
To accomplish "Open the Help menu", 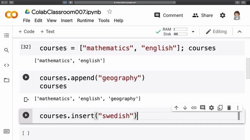I will pyautogui.click(x=118, y=21).
